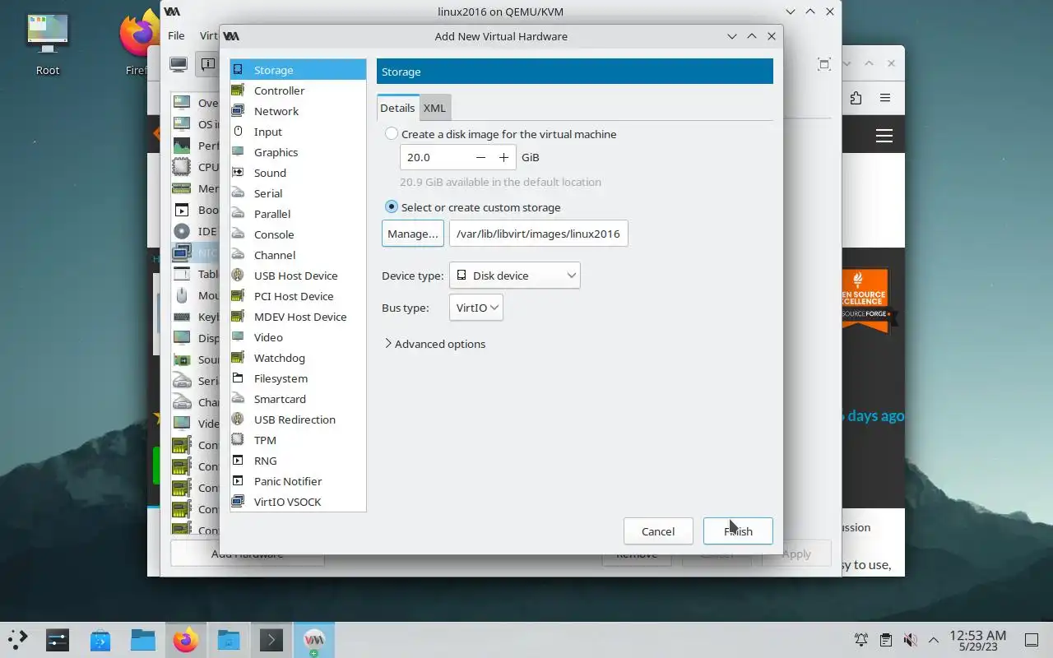Click Finish to add hardware
This screenshot has height=658, width=1053.
click(738, 531)
